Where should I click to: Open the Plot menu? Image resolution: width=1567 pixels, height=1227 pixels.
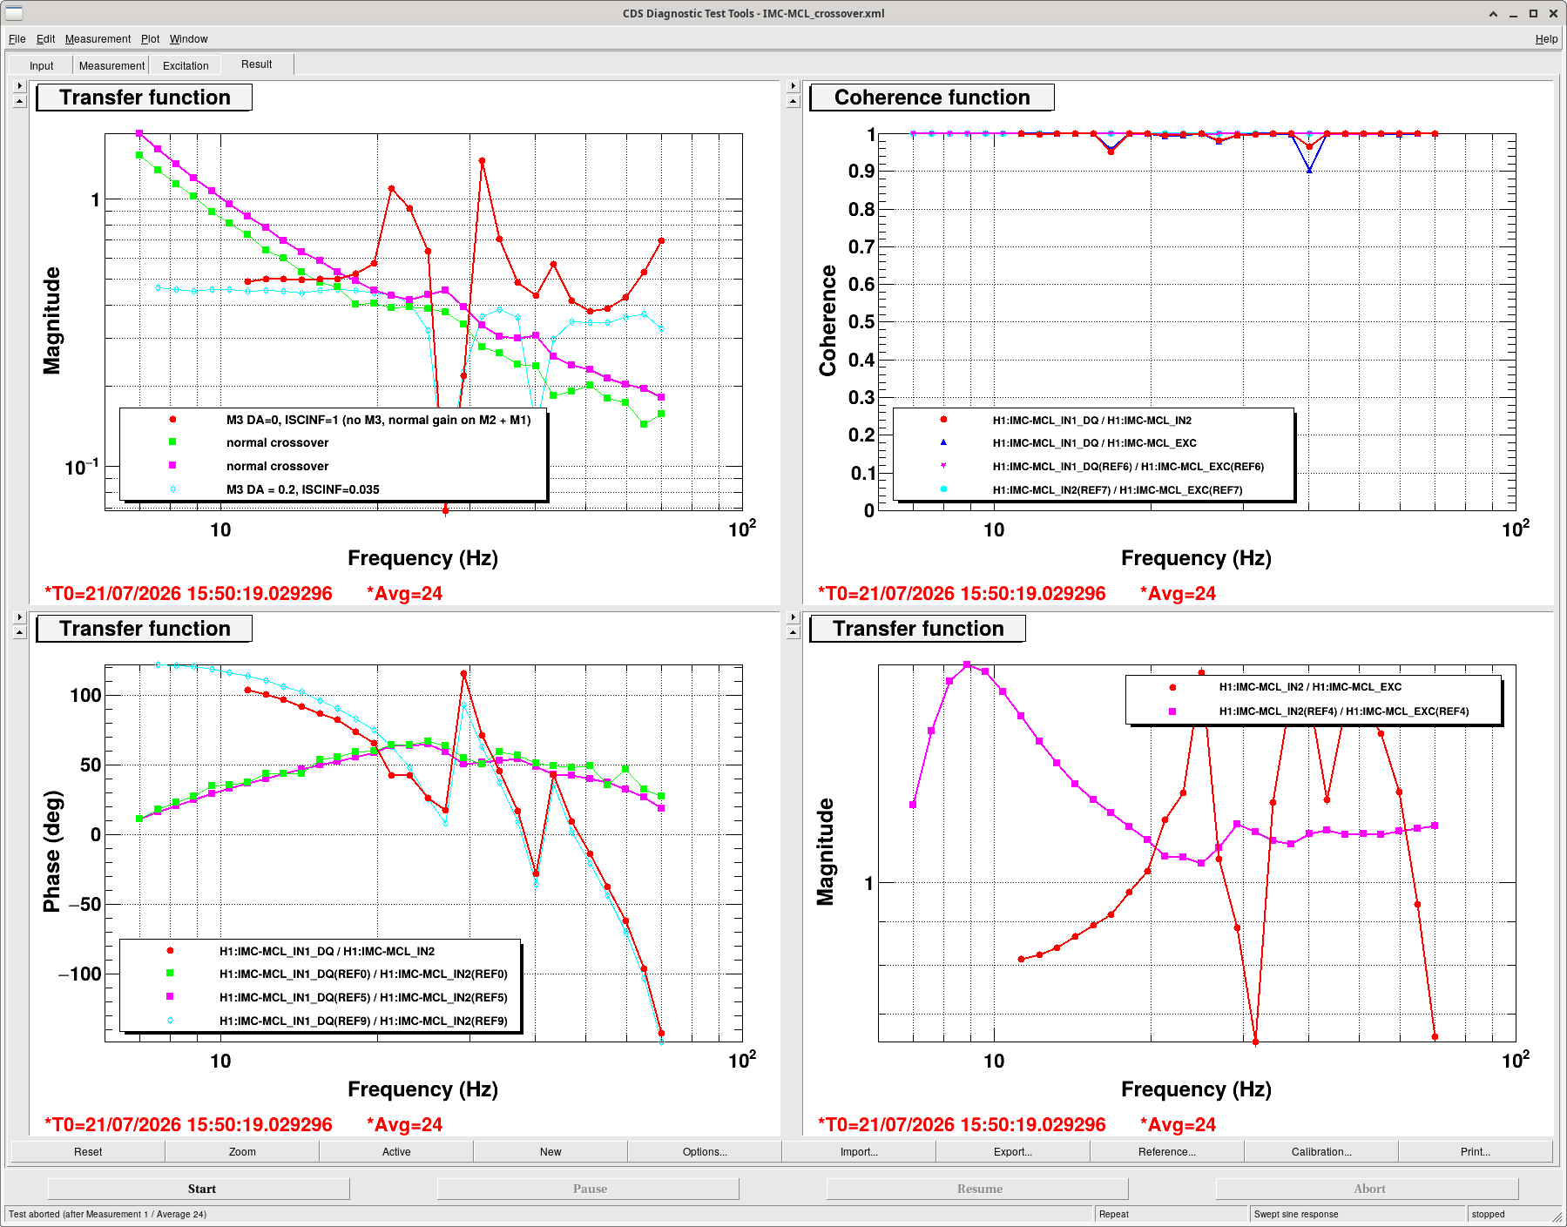pyautogui.click(x=150, y=39)
